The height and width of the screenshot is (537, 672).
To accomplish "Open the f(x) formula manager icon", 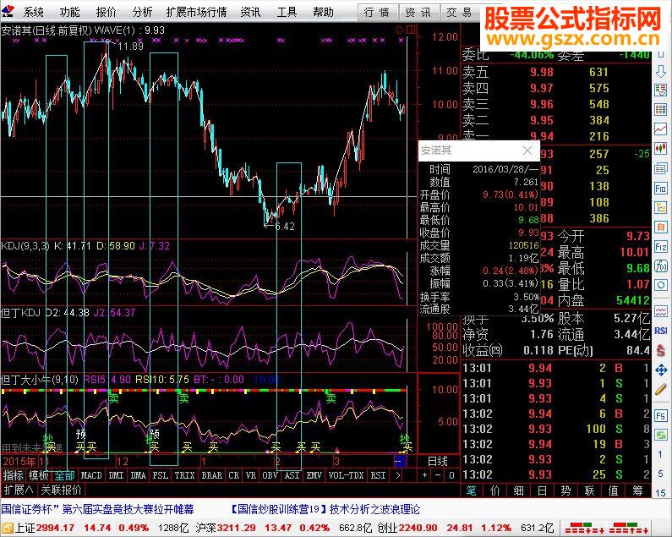I will click(660, 266).
